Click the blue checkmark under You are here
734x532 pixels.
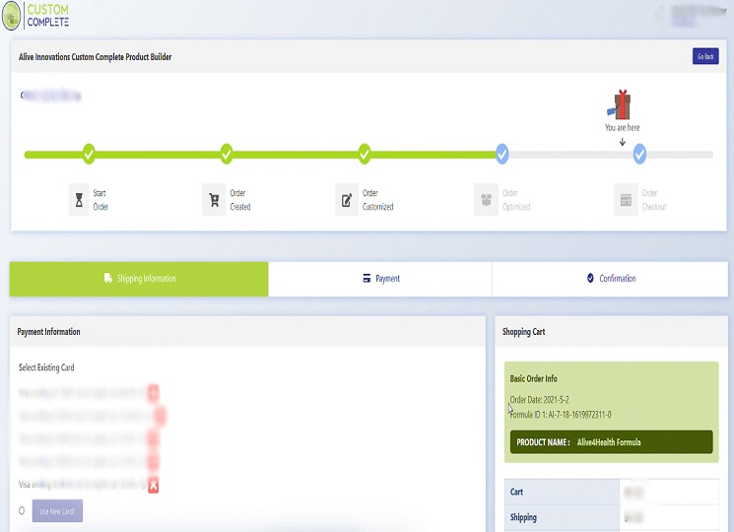click(x=639, y=154)
